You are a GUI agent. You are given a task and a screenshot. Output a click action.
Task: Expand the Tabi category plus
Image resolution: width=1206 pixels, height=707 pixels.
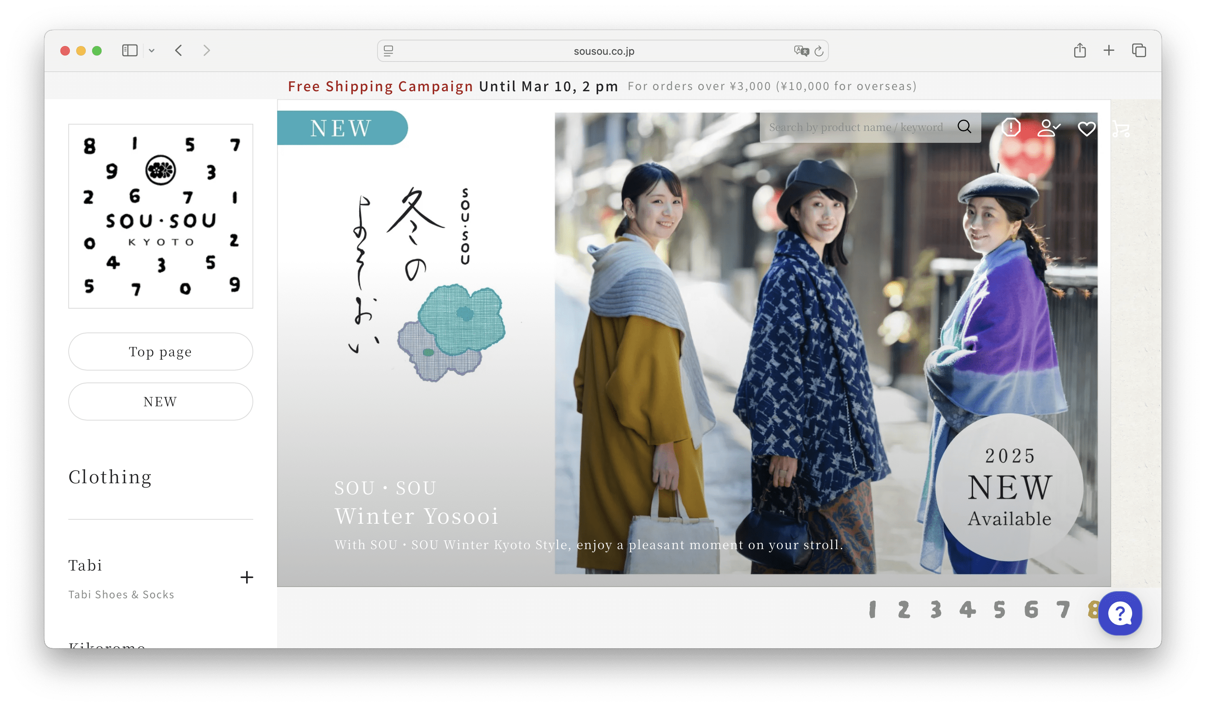point(247,577)
